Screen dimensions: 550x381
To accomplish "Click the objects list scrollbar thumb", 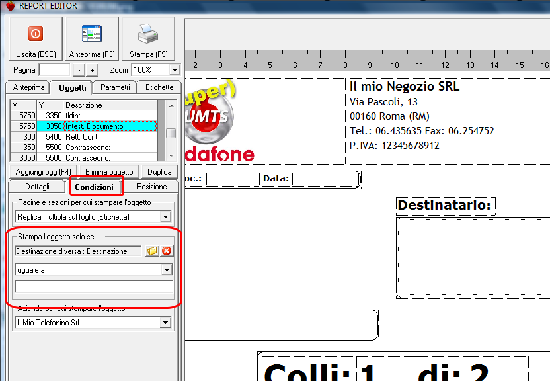I will (171, 134).
